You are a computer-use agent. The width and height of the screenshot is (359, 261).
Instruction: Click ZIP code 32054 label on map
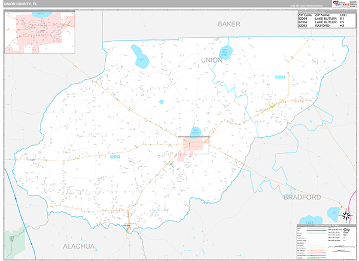pyautogui.click(x=116, y=156)
